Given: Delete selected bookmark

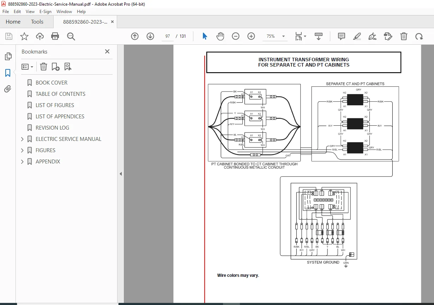Looking at the screenshot, I should (x=43, y=67).
